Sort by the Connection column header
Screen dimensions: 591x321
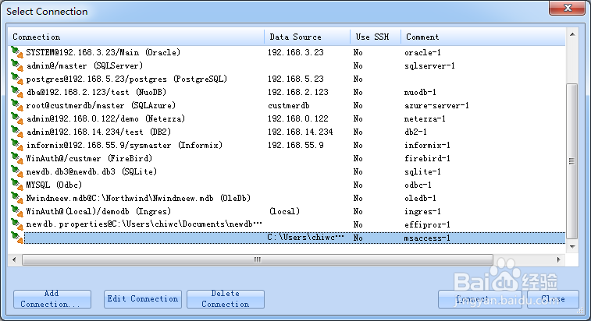136,37
